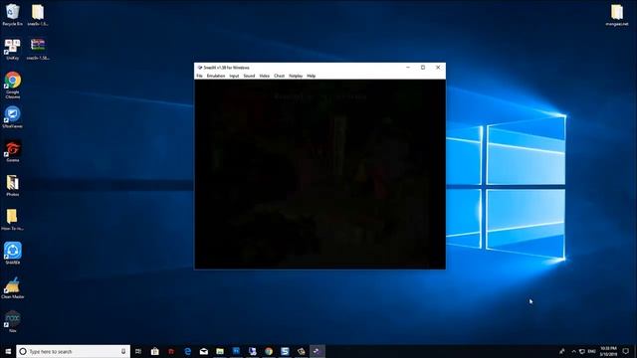
Task: Open the Windows Start menu
Action: click(8, 351)
